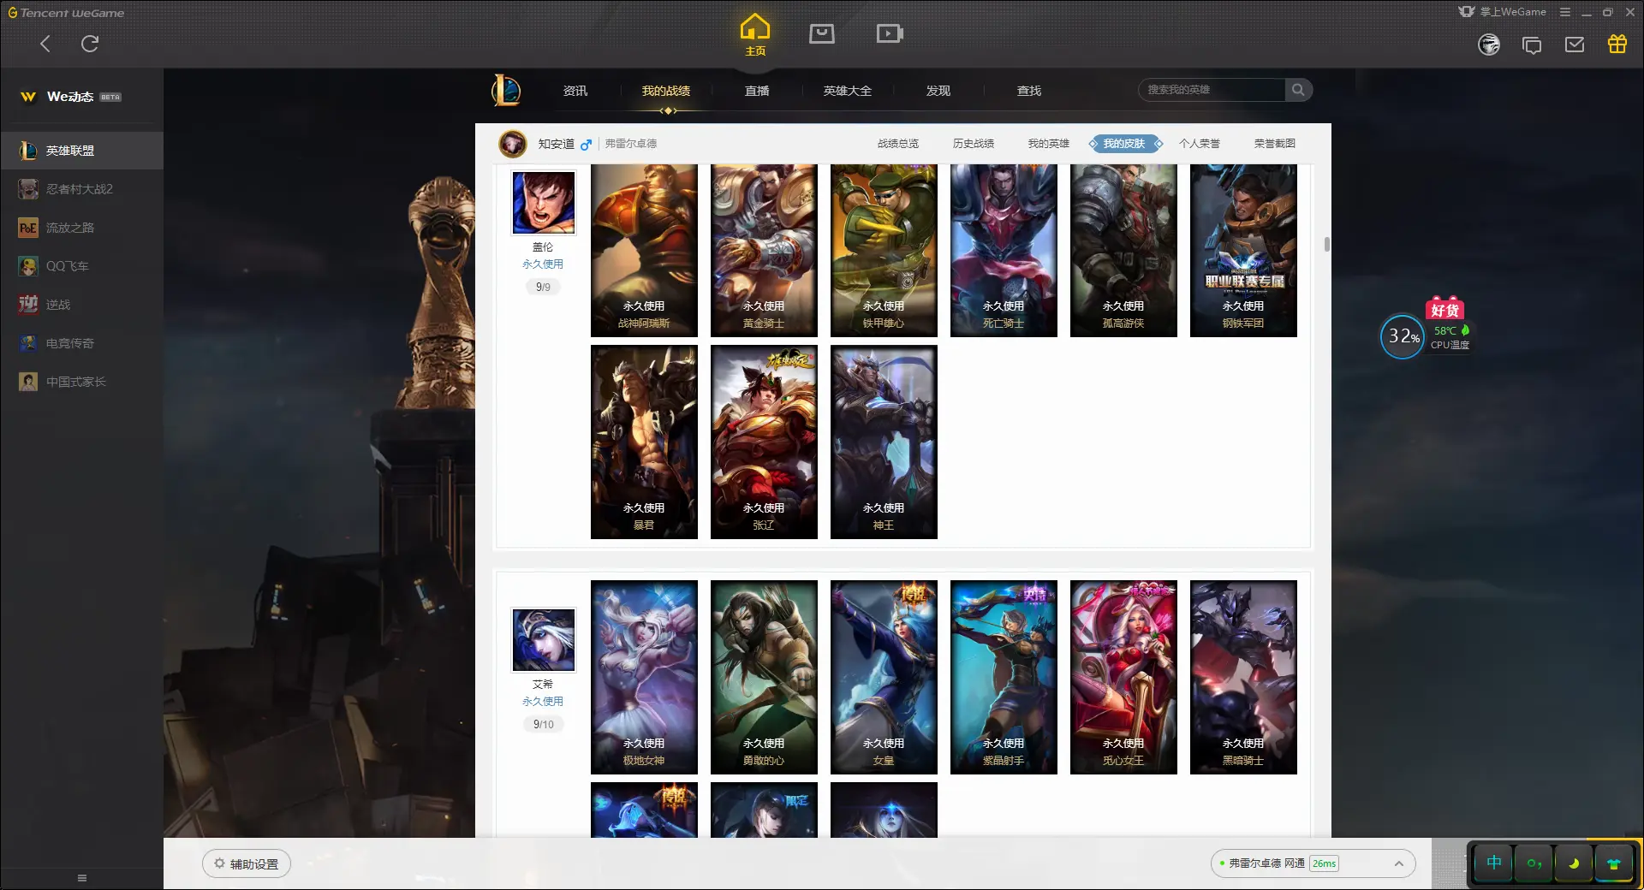Open the 铁甲雄心 skin card

pyautogui.click(x=884, y=251)
